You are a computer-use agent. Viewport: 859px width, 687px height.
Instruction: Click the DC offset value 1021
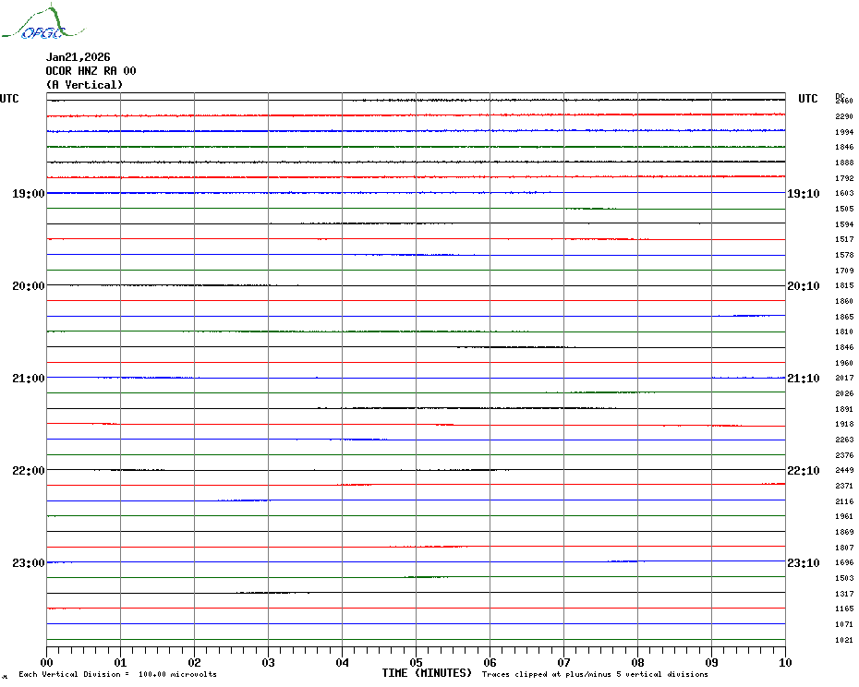(x=843, y=640)
